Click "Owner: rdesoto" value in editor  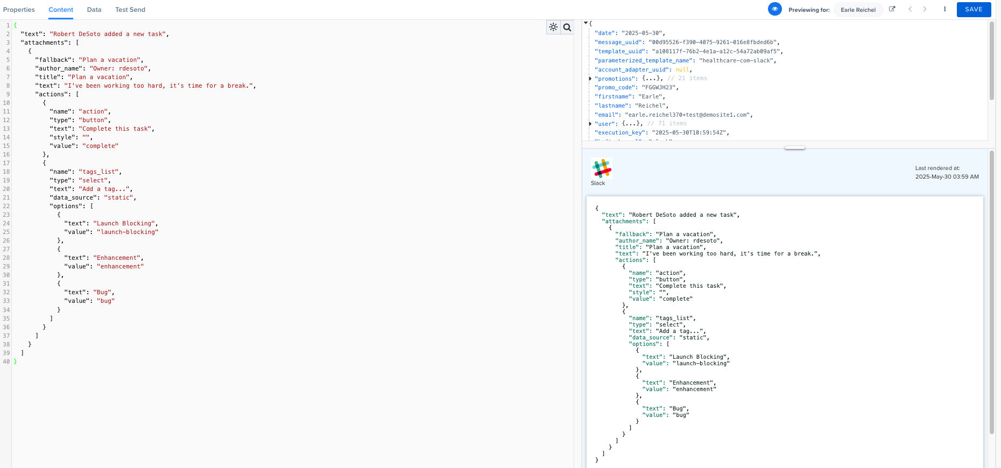click(119, 68)
